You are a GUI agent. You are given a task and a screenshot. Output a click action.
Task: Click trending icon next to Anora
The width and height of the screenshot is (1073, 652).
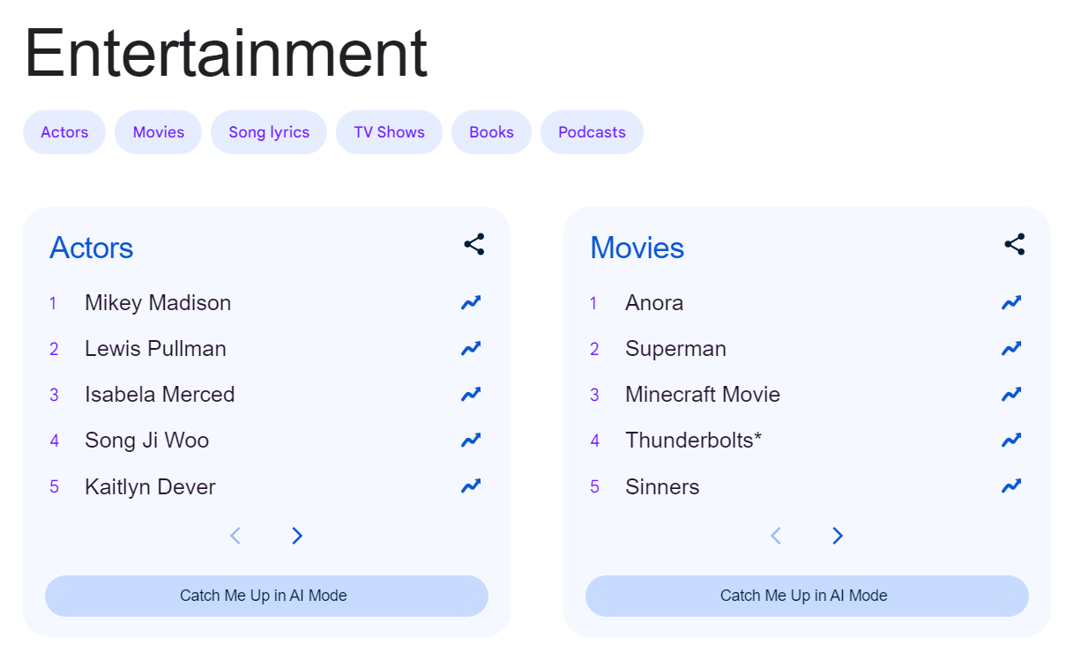click(1011, 303)
